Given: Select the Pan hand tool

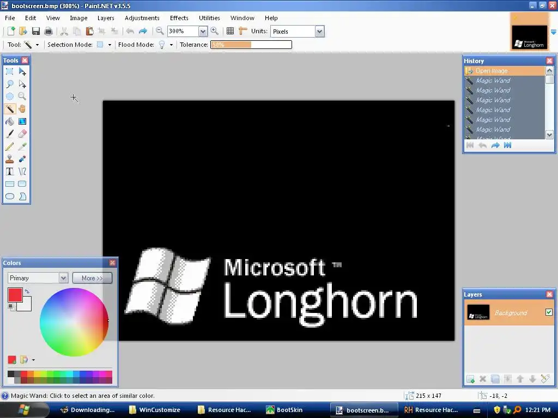Looking at the screenshot, I should pos(22,109).
